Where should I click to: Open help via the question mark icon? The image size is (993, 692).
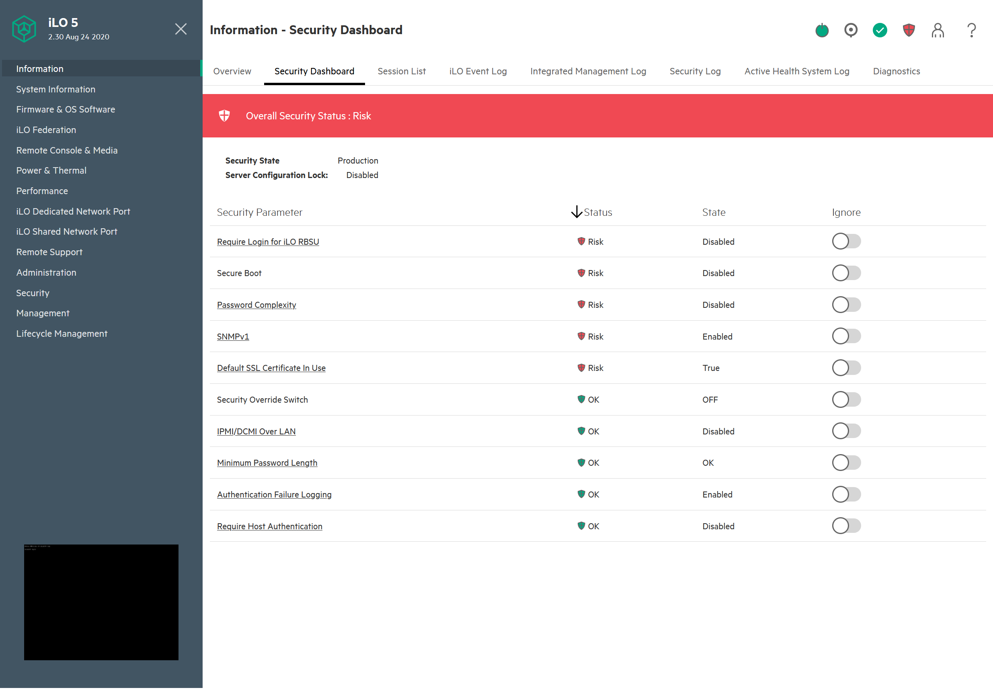point(971,30)
